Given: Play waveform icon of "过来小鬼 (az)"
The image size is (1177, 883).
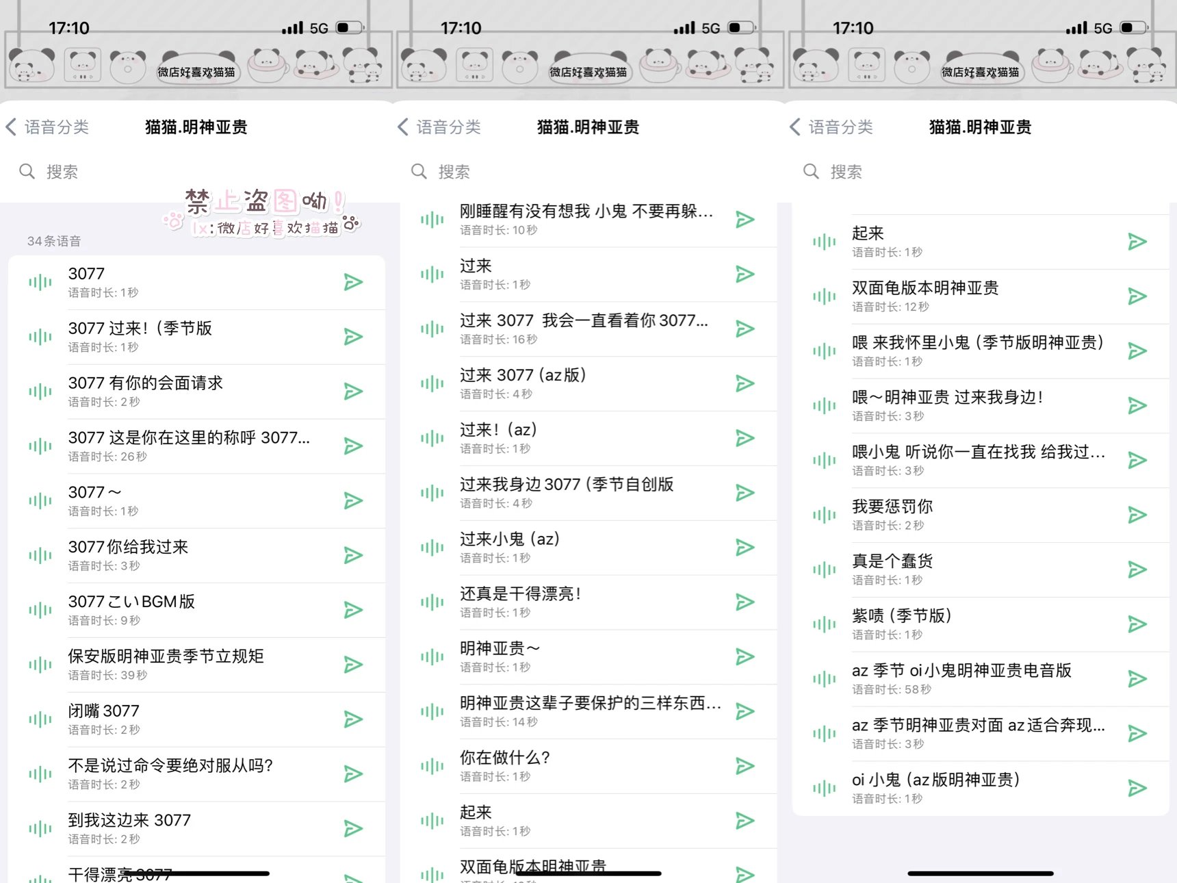Looking at the screenshot, I should (x=432, y=548).
